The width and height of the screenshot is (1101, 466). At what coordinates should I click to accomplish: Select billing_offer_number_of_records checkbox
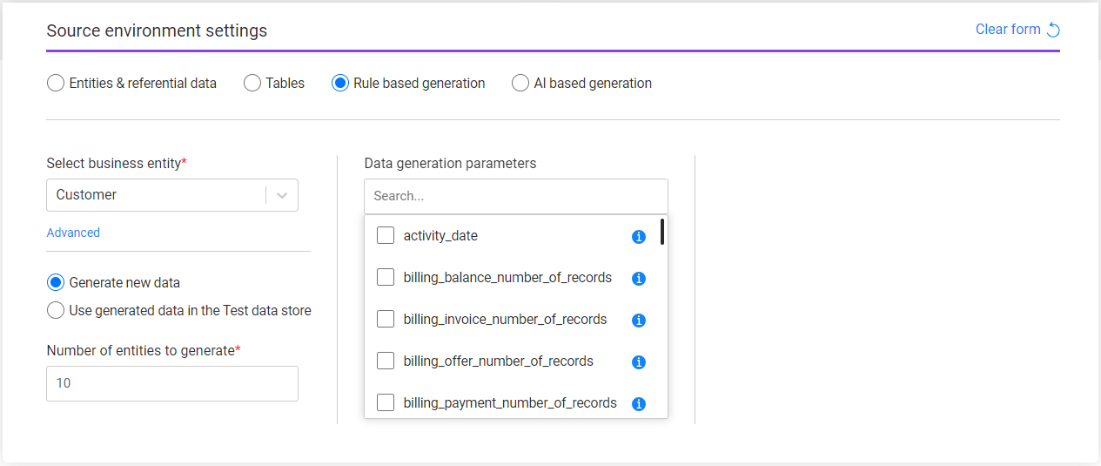click(x=386, y=361)
